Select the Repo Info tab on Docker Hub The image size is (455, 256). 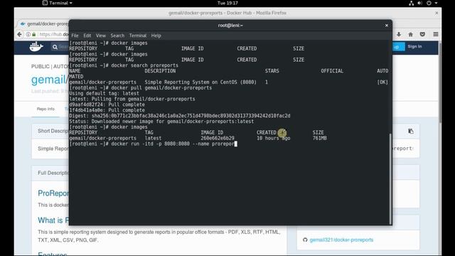pyautogui.click(x=45, y=109)
